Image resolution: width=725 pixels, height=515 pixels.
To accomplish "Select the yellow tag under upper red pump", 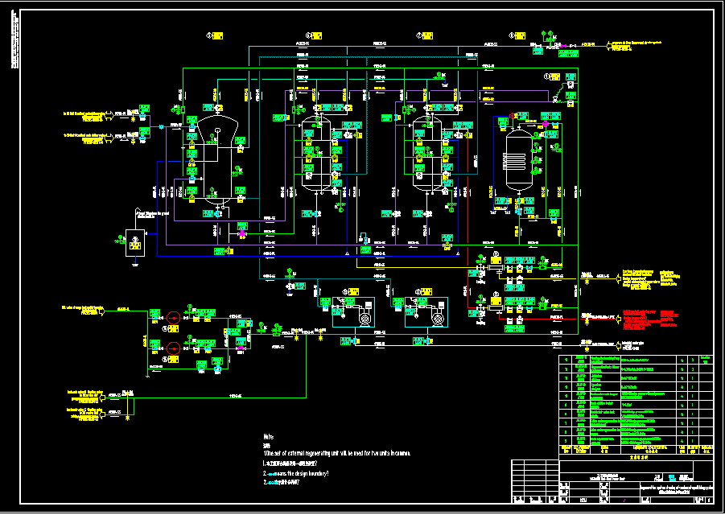I will pos(173,328).
